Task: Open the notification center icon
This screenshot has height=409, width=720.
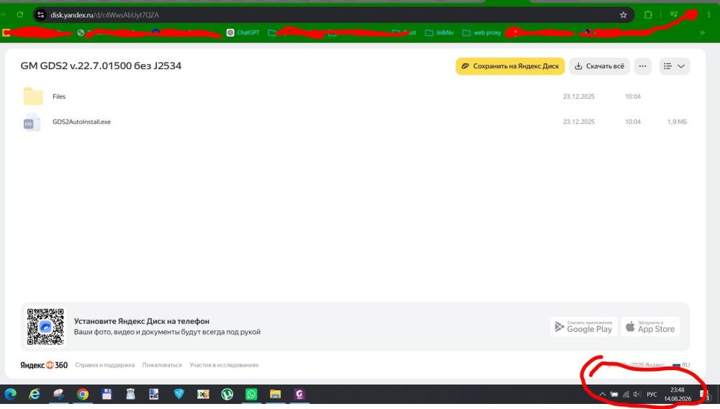Action: 704,395
